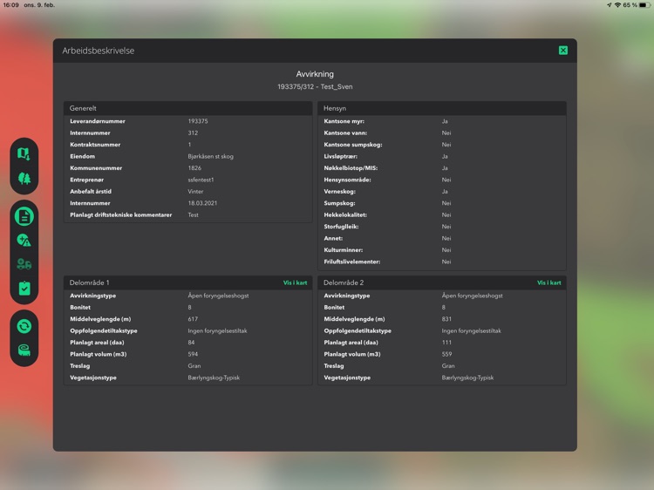654x490 pixels.
Task: Select the Storfuglleik row label
Action: click(341, 227)
